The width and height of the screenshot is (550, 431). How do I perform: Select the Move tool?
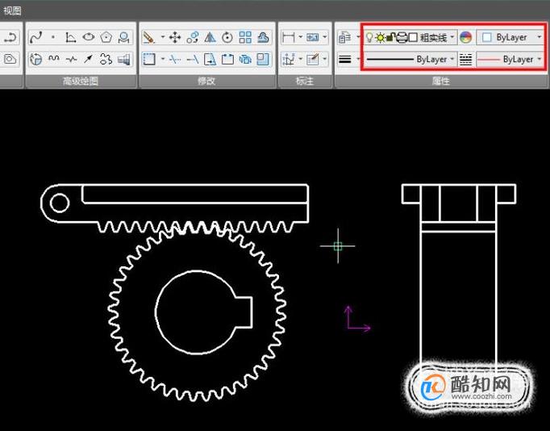175,37
